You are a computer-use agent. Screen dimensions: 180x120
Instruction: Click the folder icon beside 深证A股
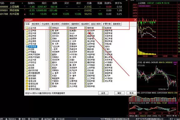point(27,33)
